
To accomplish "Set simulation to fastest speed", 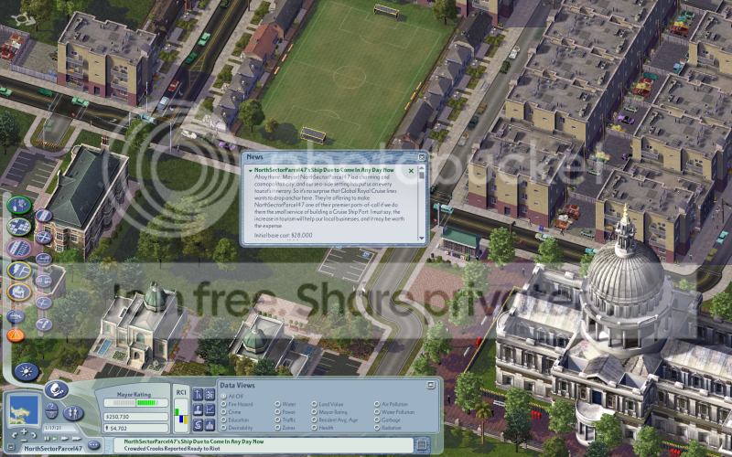I will 77,439.
